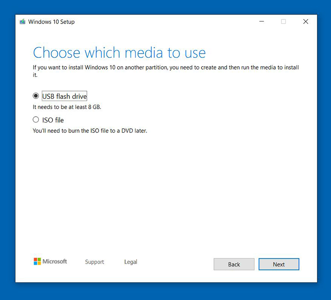The height and width of the screenshot is (300, 331).
Task: Click the "ISO file" option label
Action: pyautogui.click(x=53, y=120)
